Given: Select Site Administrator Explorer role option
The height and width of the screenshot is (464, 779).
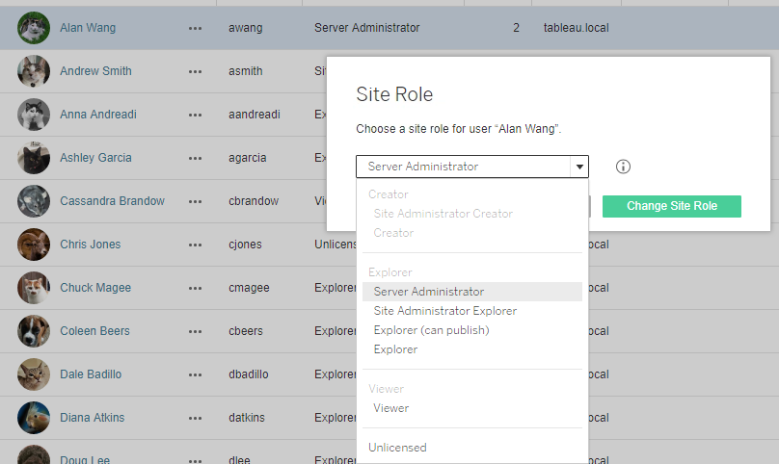Looking at the screenshot, I should coord(445,311).
